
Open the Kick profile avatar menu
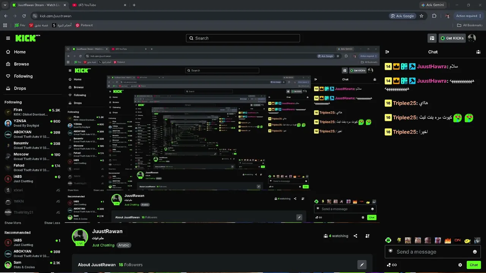(x=472, y=38)
